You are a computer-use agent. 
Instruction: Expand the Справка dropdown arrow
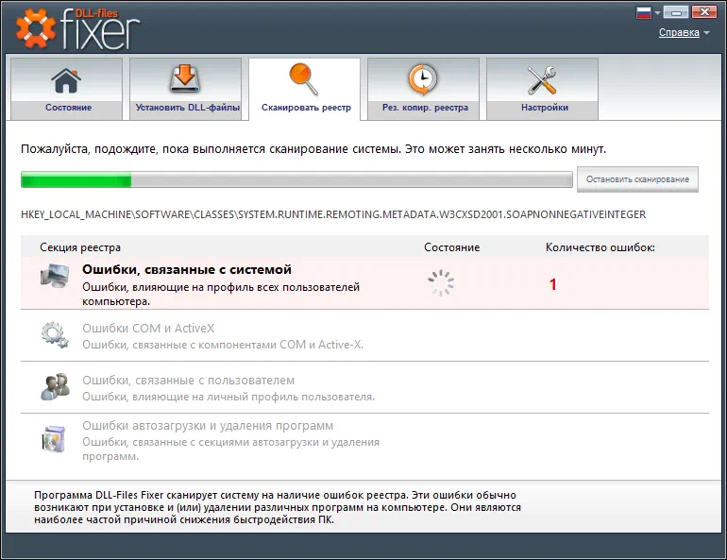[706, 33]
